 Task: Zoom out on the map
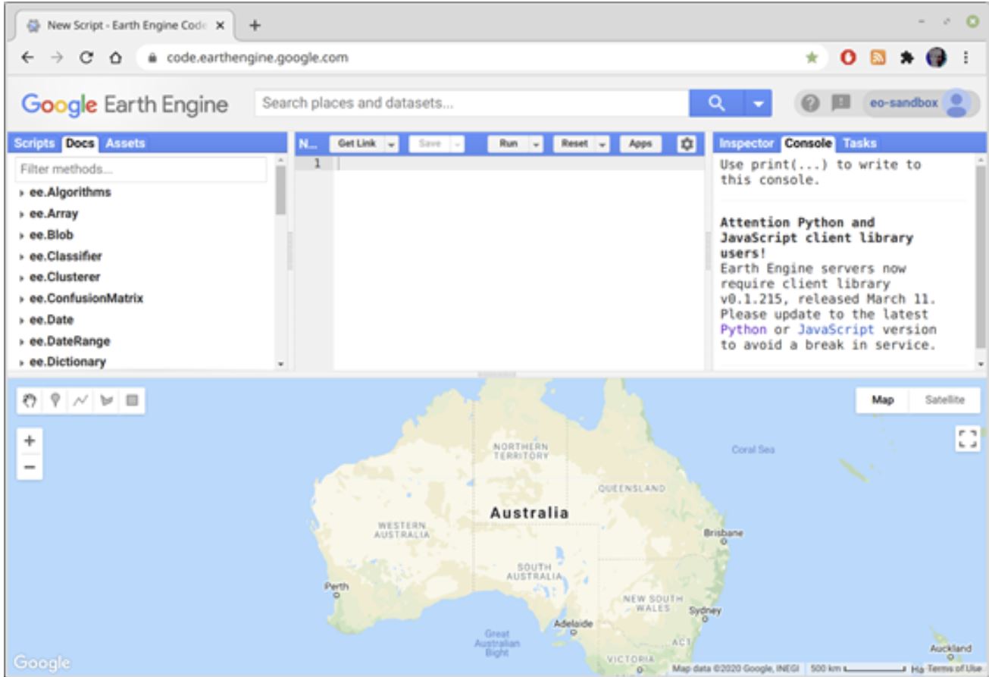29,466
